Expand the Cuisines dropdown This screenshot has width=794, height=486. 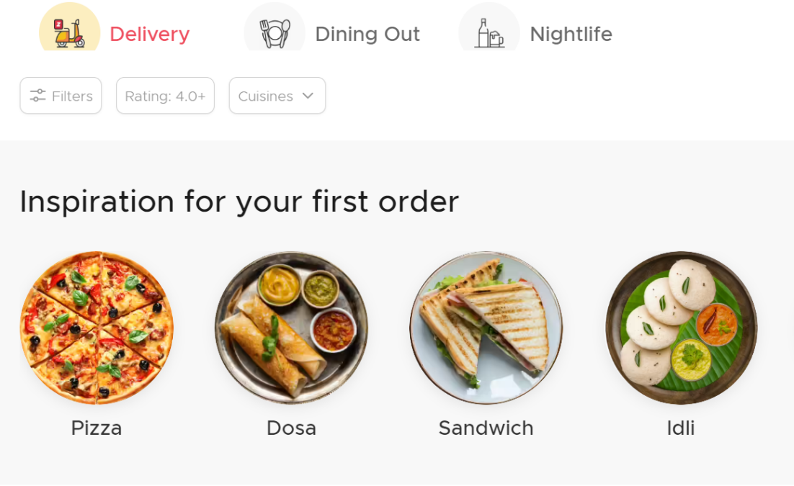click(x=277, y=95)
